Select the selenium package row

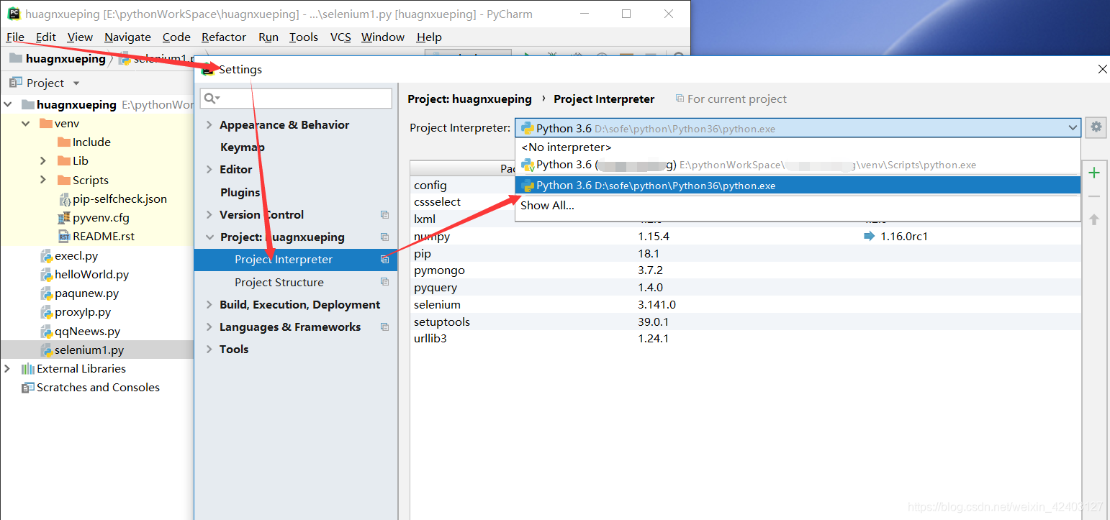[745, 304]
